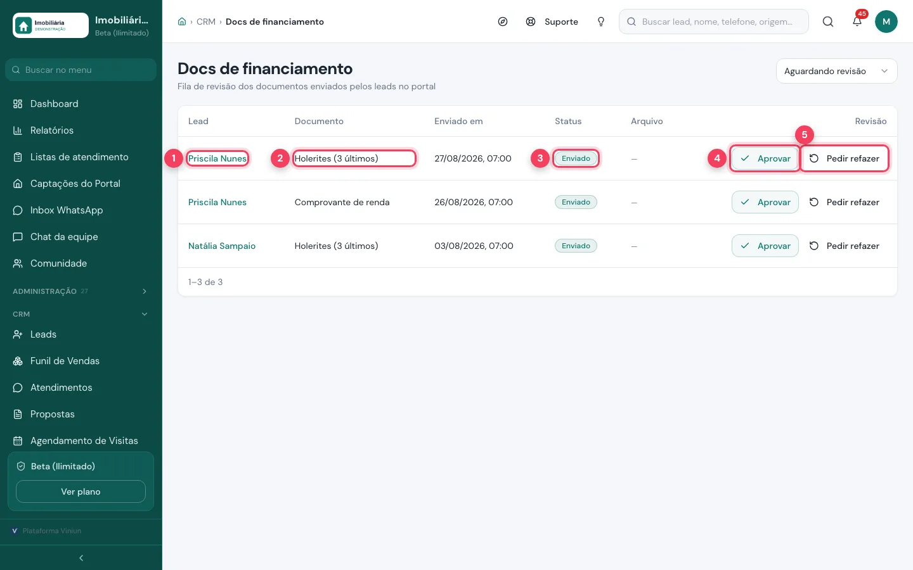Open Suporte help link

(x=552, y=22)
